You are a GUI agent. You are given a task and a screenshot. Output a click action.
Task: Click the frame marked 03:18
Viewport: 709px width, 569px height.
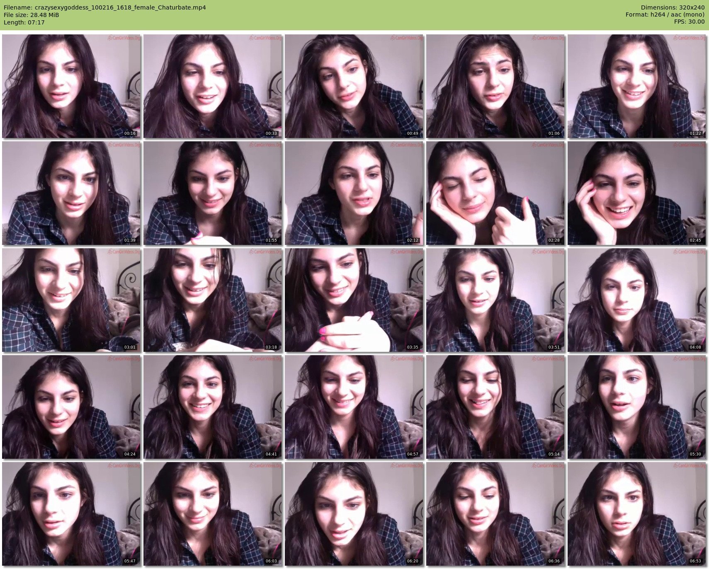212,300
